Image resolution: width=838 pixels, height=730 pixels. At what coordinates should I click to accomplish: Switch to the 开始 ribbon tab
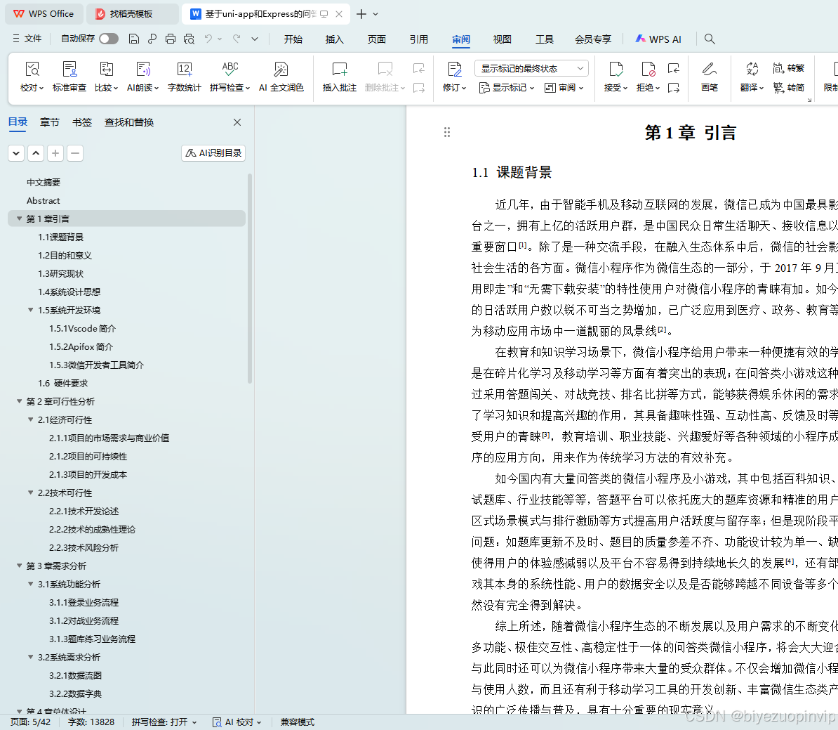[x=293, y=39]
